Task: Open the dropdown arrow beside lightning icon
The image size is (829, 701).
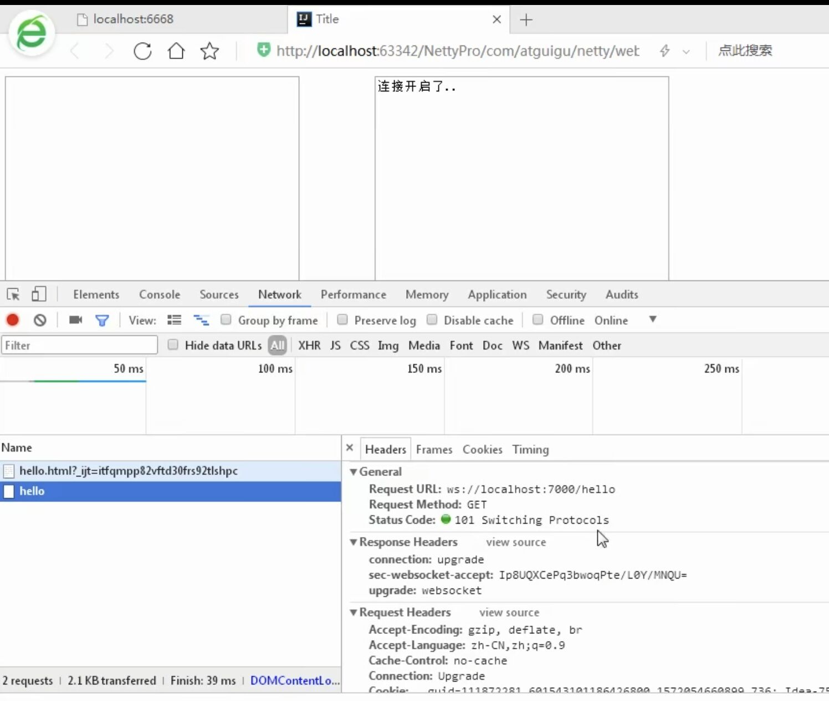Action: [x=686, y=52]
